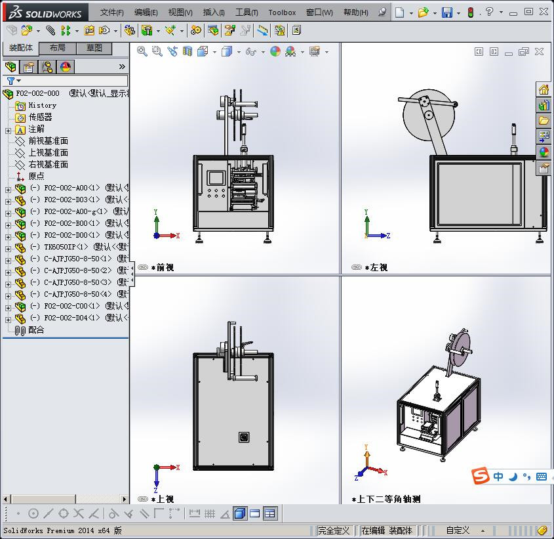The width and height of the screenshot is (554, 539).
Task: Open Appearances color ball in task pane
Action: click(x=544, y=152)
